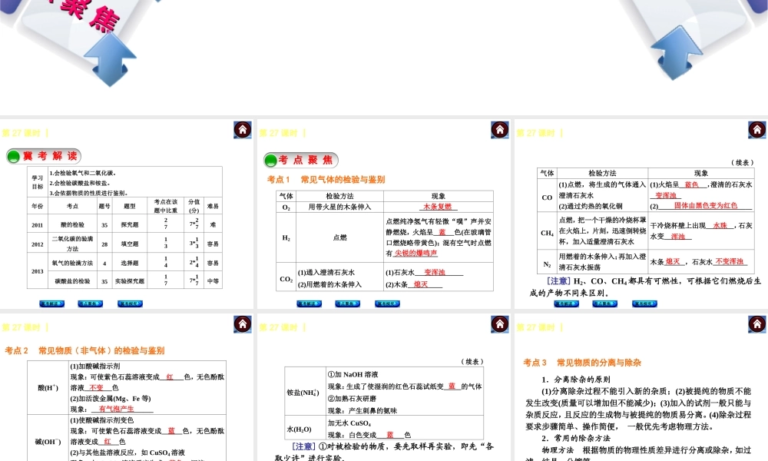
Task: Click home icon on the 考点2 slide
Action: (243, 323)
